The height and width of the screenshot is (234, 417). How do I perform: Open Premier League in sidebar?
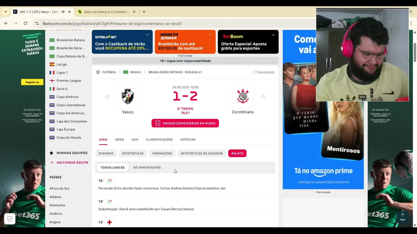point(65,81)
